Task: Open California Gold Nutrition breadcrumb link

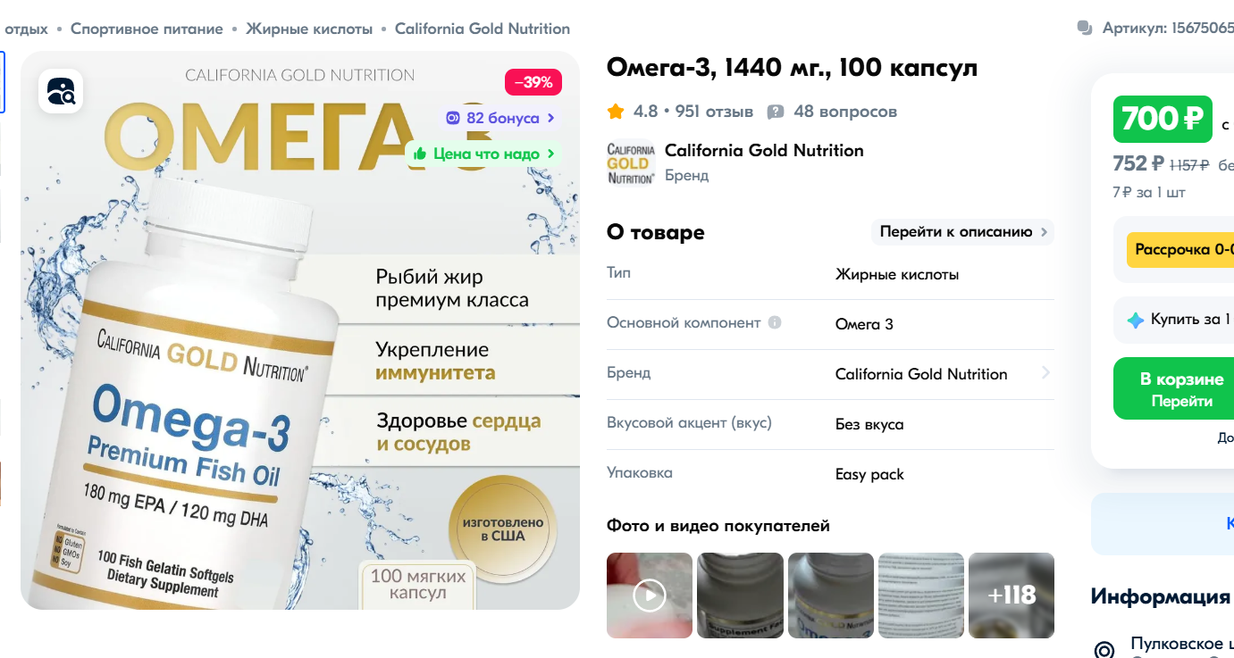Action: [x=483, y=29]
